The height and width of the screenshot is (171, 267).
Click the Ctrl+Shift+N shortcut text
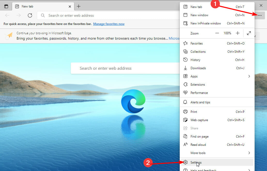click(236, 23)
